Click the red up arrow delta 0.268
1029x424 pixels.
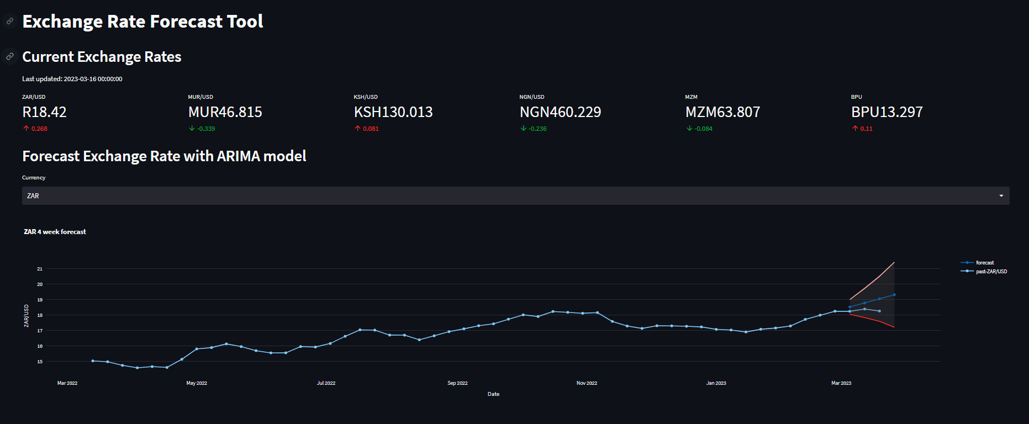coord(35,129)
